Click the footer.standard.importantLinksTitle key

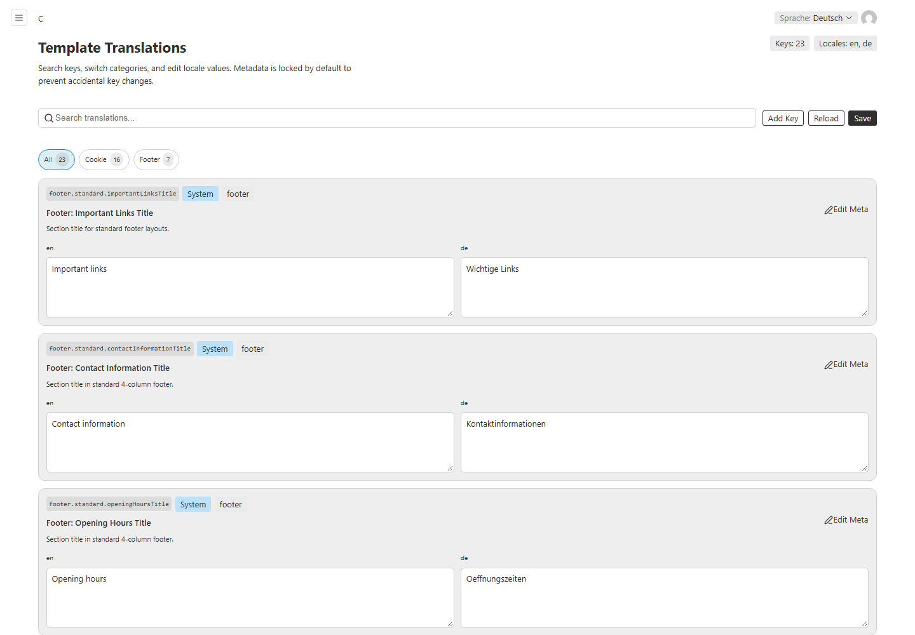pyautogui.click(x=112, y=194)
